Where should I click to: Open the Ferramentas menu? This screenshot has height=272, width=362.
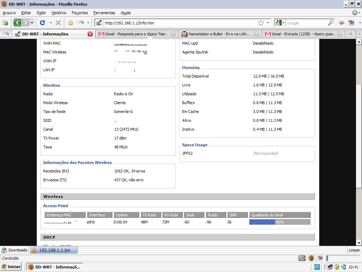coord(104,13)
